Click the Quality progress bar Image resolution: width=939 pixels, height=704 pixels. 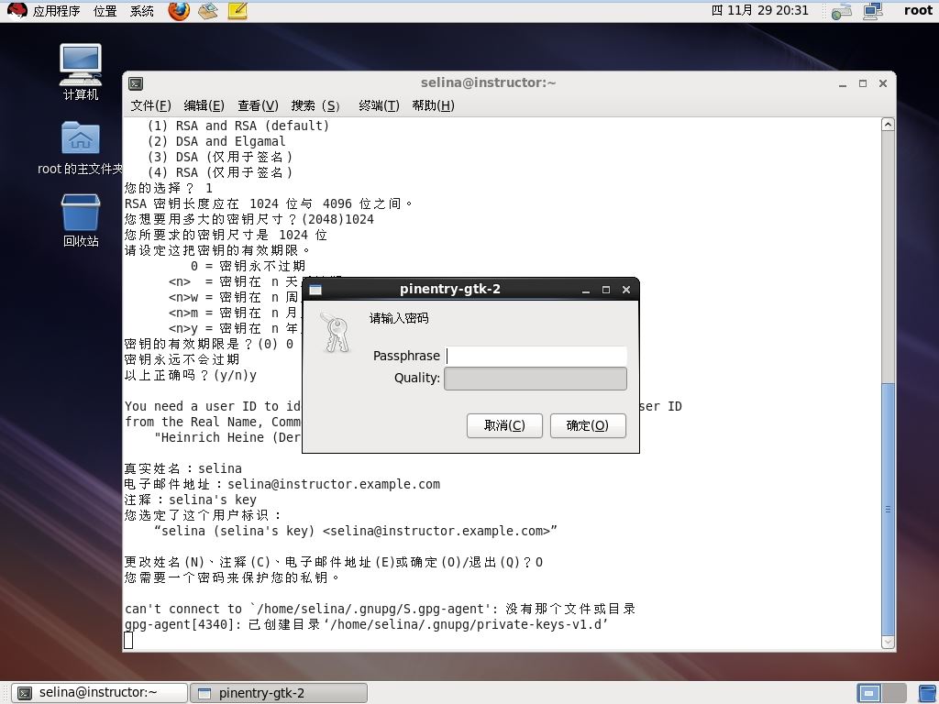[536, 379]
